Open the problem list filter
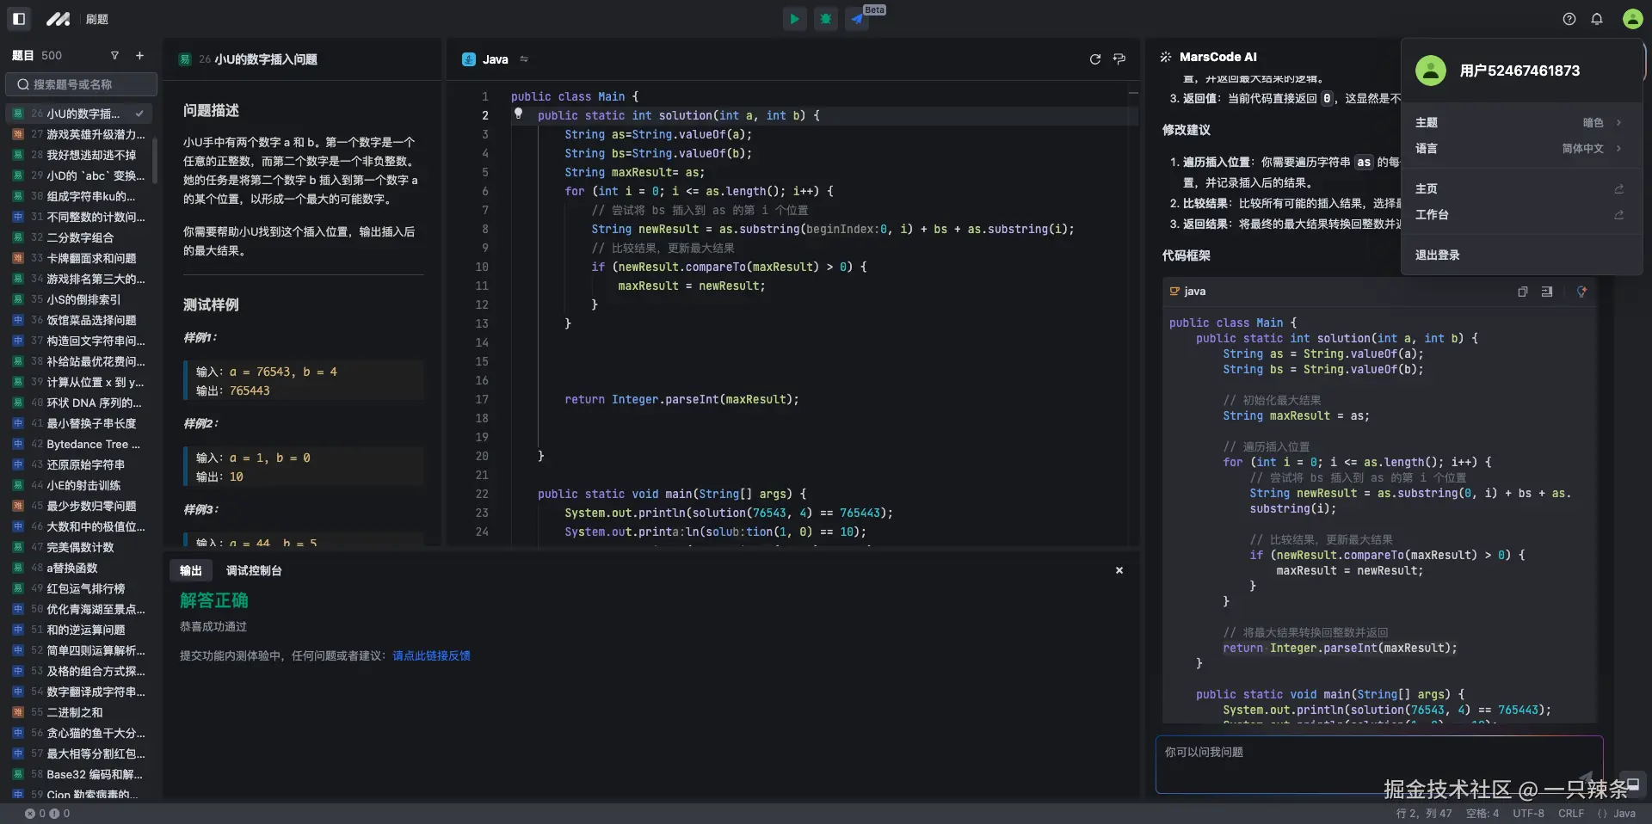 pyautogui.click(x=114, y=56)
